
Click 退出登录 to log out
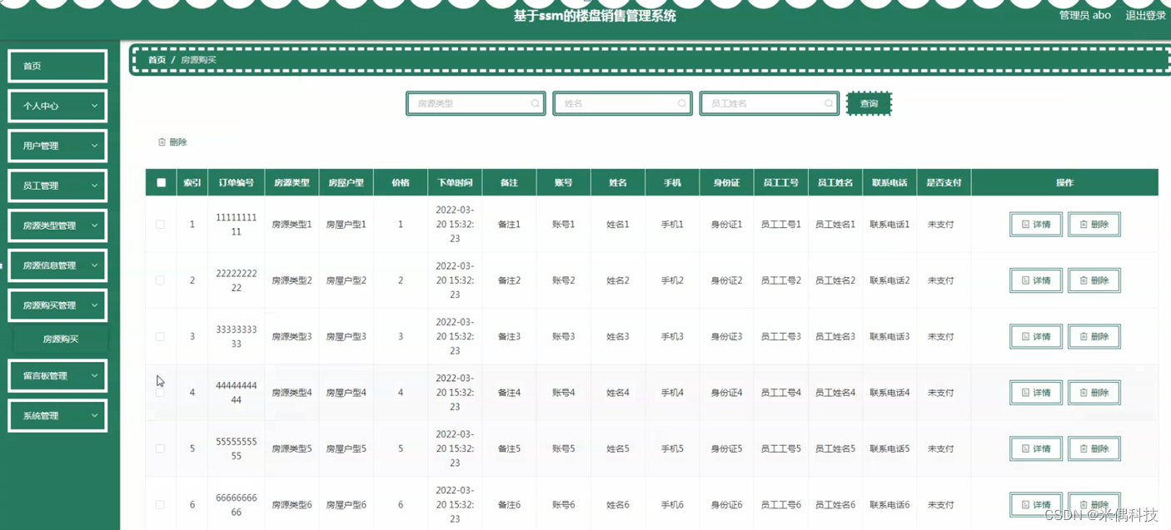(x=1146, y=15)
